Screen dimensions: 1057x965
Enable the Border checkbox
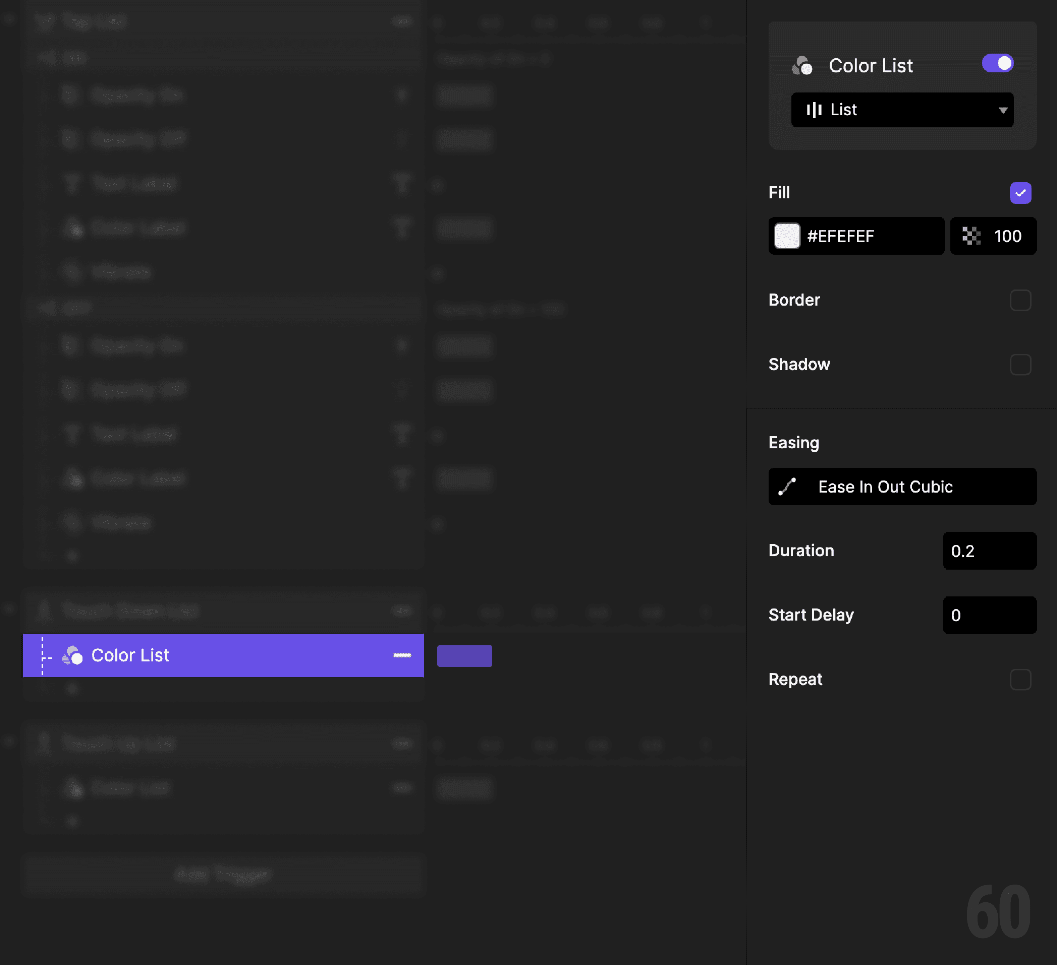tap(1020, 300)
